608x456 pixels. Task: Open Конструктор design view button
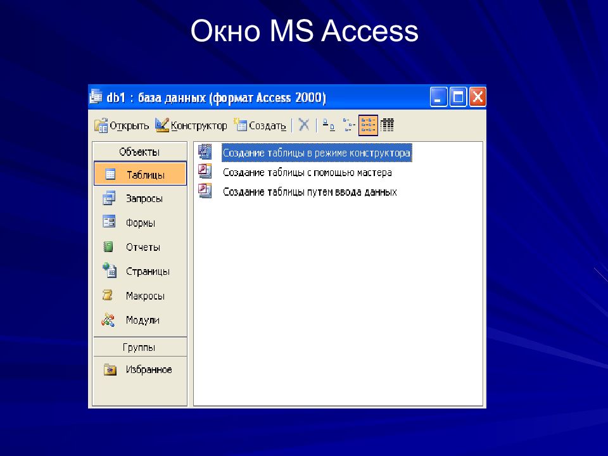coord(191,125)
